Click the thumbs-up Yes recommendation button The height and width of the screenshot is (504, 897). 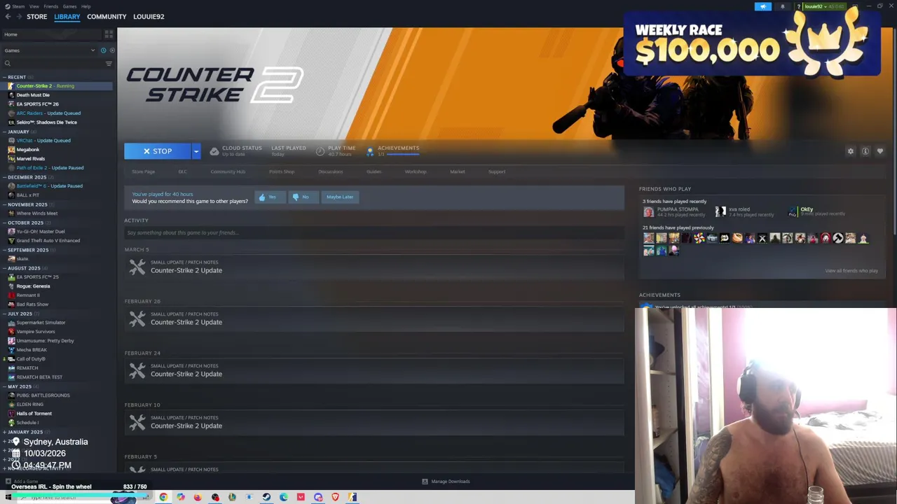[x=270, y=197]
